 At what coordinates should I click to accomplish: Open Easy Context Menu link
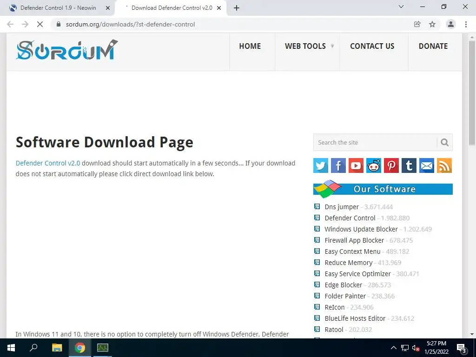[352, 251]
